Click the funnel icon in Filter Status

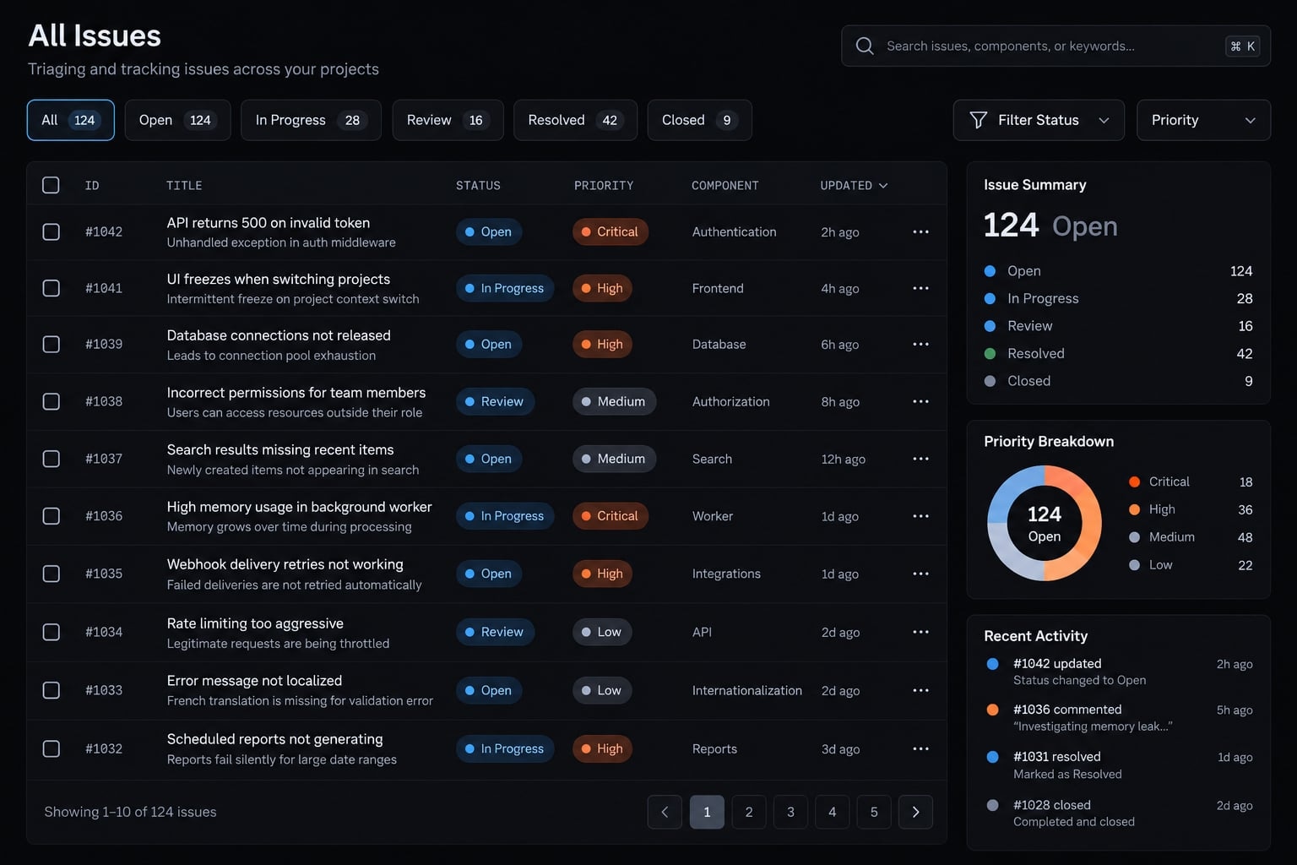click(979, 120)
